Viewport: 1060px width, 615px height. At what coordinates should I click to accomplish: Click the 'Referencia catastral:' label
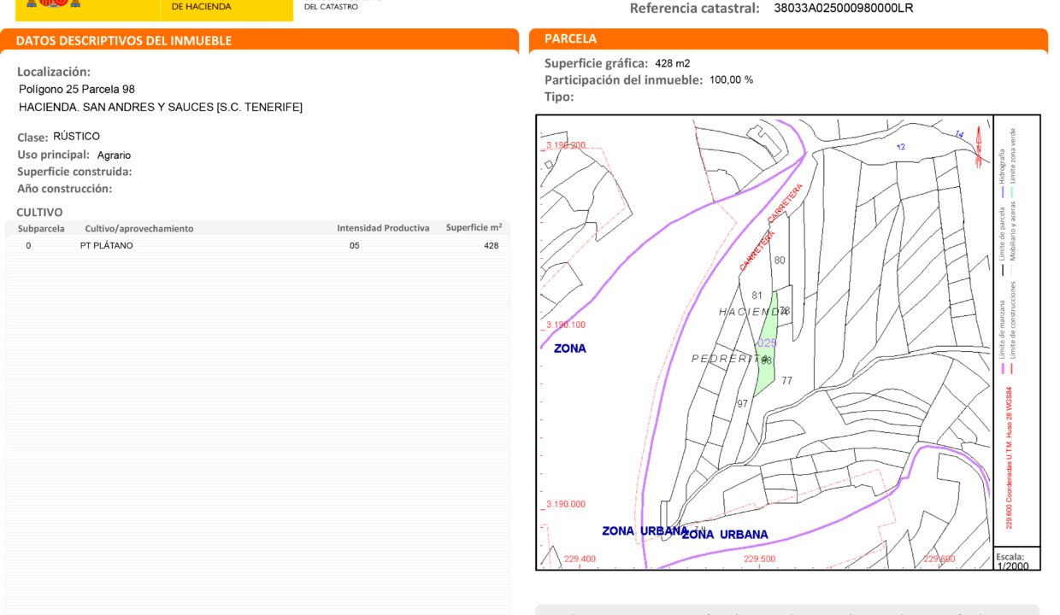coord(694,9)
